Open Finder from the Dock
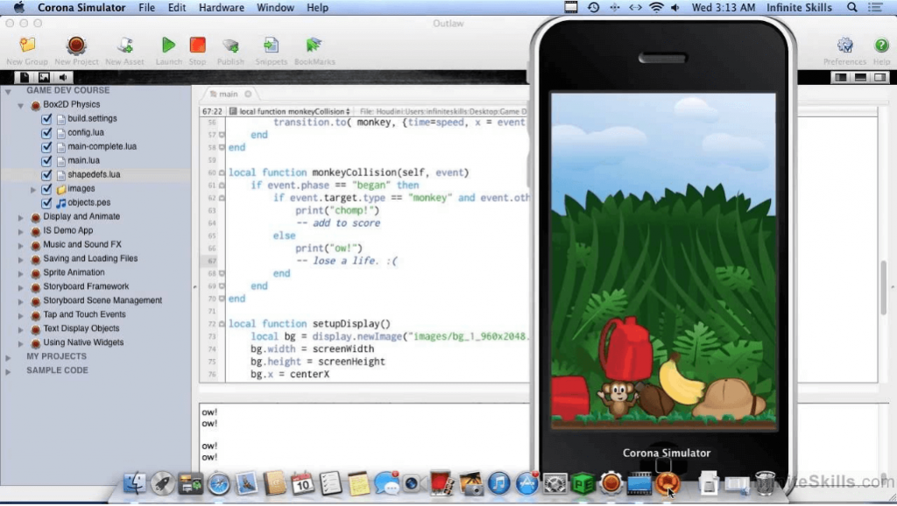 click(x=134, y=484)
